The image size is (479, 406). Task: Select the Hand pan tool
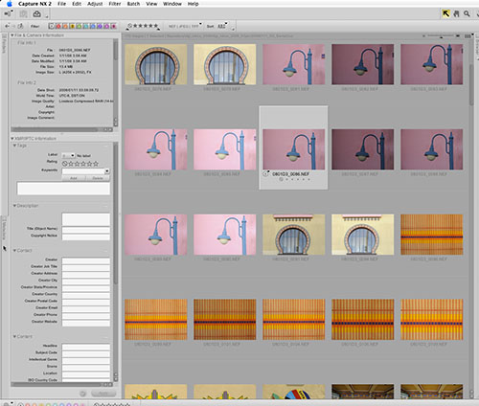point(456,13)
